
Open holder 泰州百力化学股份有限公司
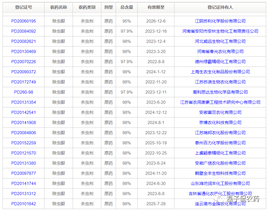coord(220,143)
